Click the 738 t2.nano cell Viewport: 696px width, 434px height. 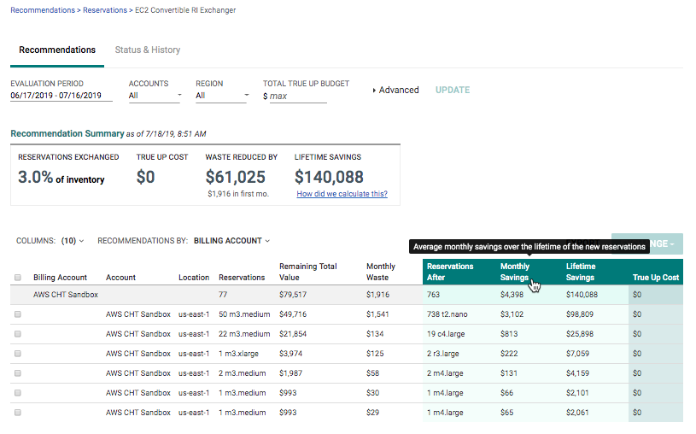pos(447,314)
